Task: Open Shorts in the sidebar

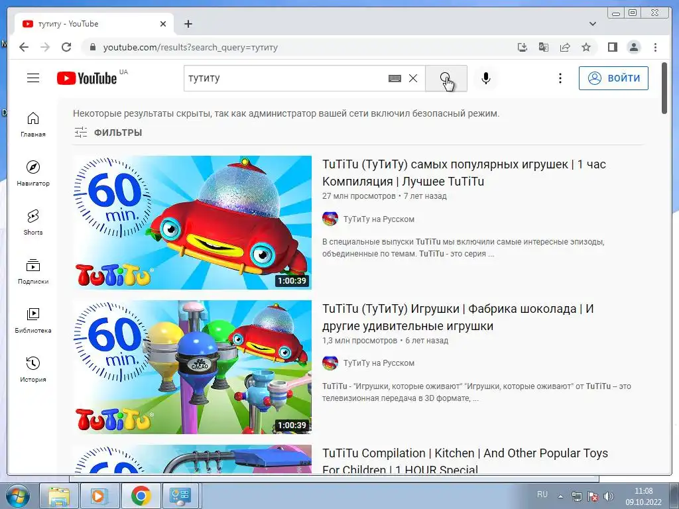Action: coord(33,223)
